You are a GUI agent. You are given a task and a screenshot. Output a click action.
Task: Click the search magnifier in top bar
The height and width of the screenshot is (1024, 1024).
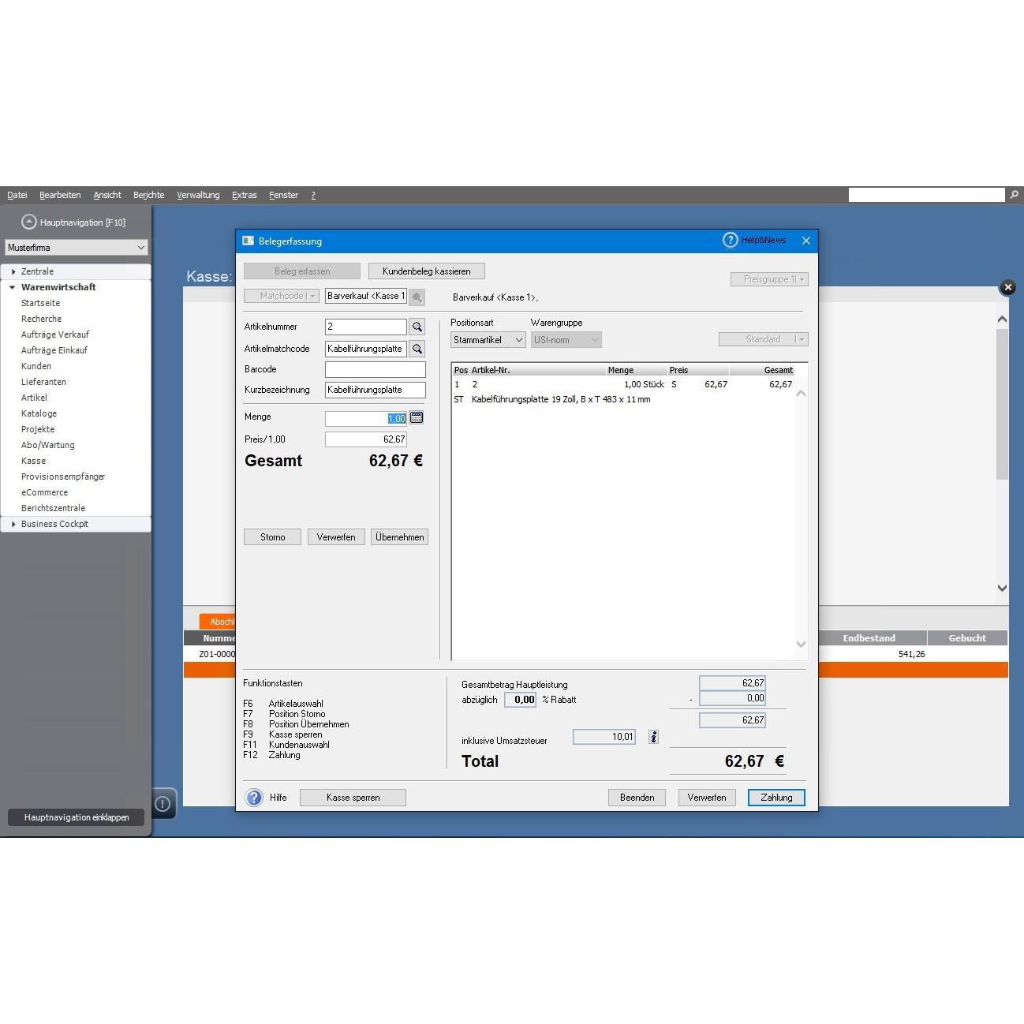pyautogui.click(x=1015, y=194)
